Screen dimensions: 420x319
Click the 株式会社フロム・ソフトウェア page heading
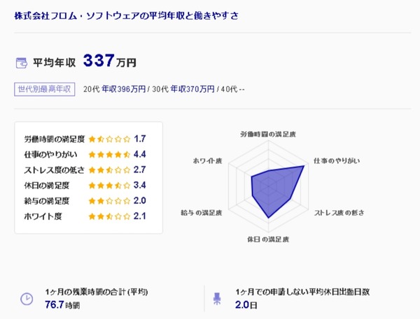click(126, 14)
